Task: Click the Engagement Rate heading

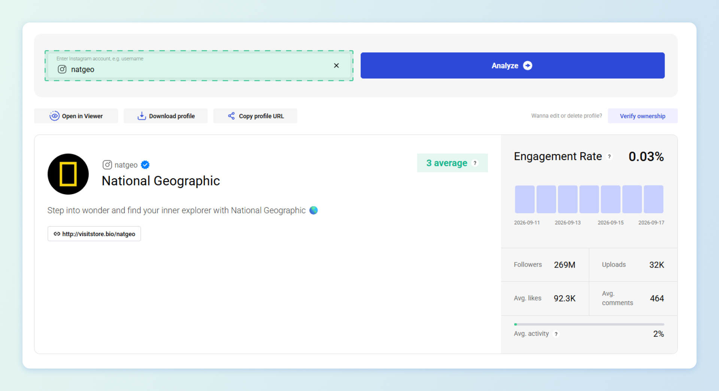Action: coord(558,156)
